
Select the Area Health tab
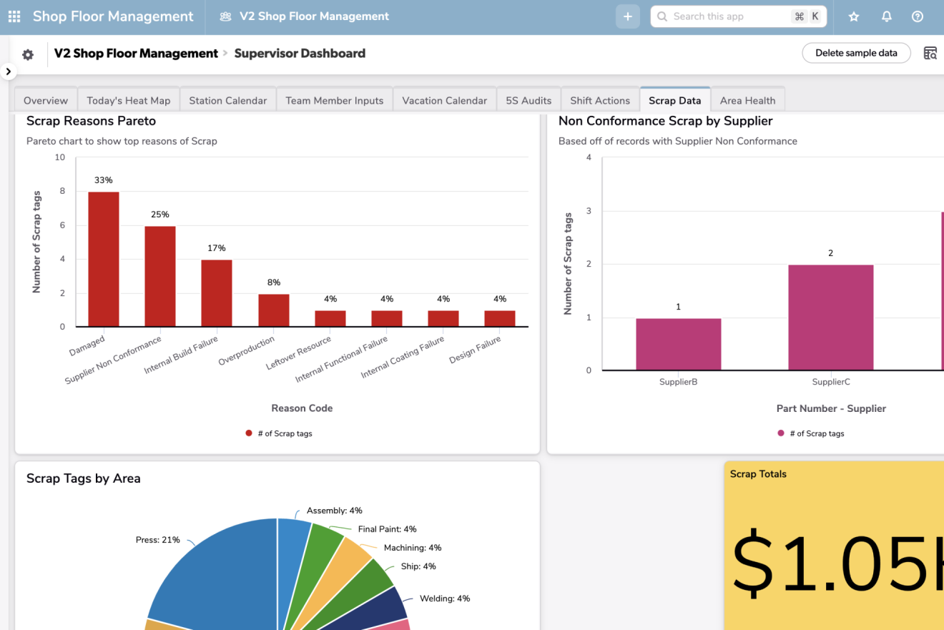pyautogui.click(x=747, y=100)
